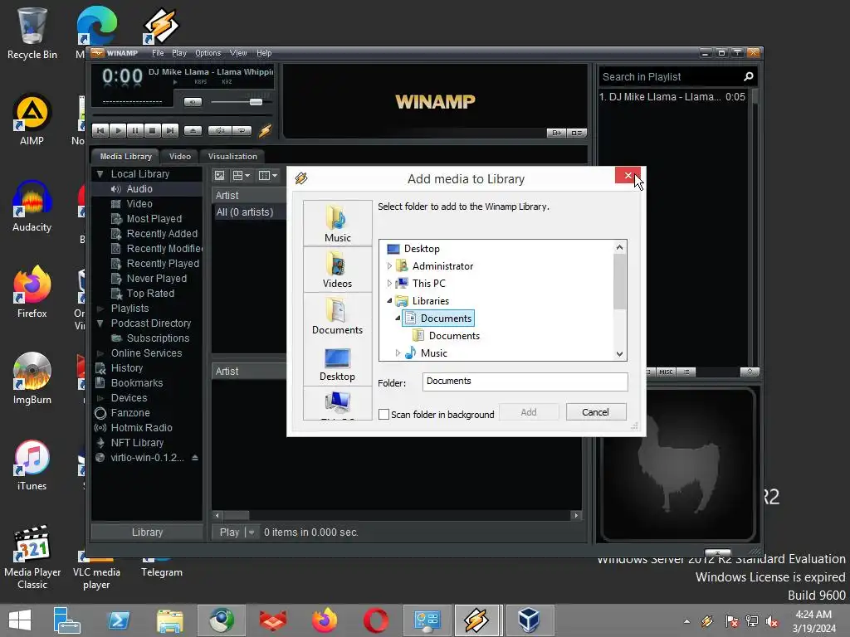Viewport: 850px width, 637px height.
Task: Toggle shuffle mode in Winamp
Action: pyautogui.click(x=220, y=130)
